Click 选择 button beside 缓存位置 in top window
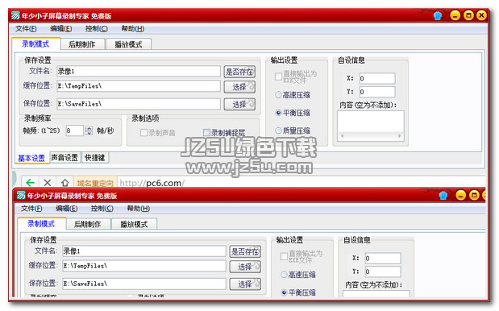Image resolution: width=499 pixels, height=311 pixels. 239,87
